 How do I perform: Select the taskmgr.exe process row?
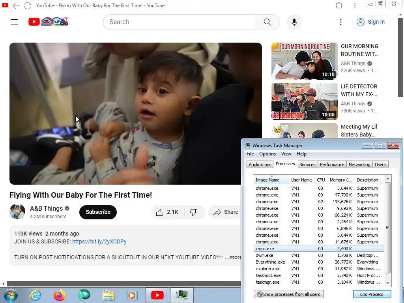tap(319, 282)
